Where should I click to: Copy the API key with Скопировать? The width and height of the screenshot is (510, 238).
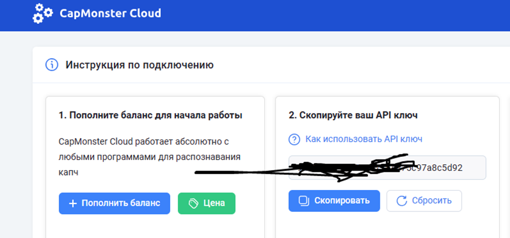point(334,200)
